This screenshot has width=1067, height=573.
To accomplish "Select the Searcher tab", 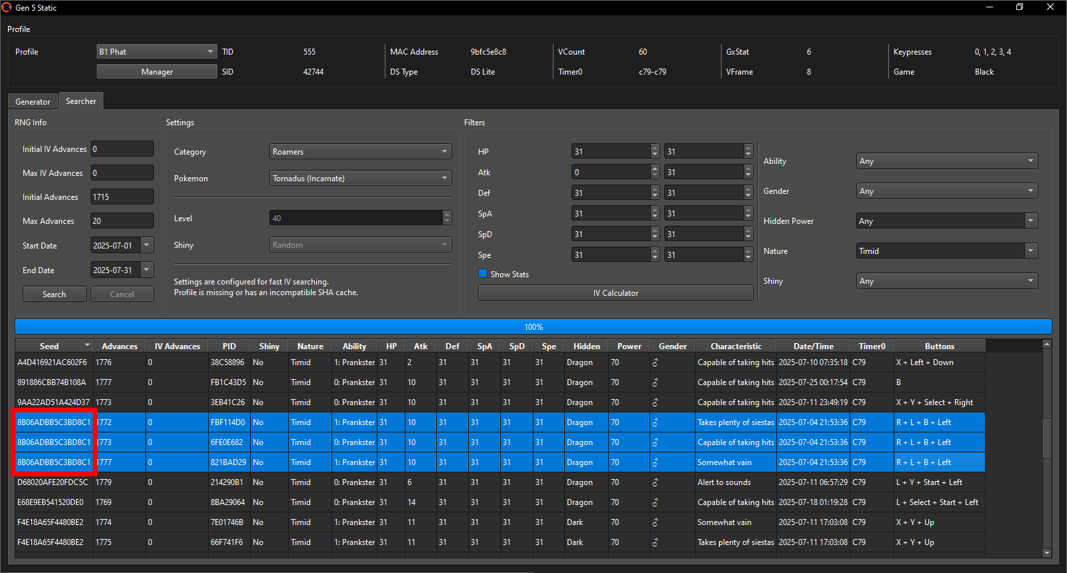I will 81,101.
